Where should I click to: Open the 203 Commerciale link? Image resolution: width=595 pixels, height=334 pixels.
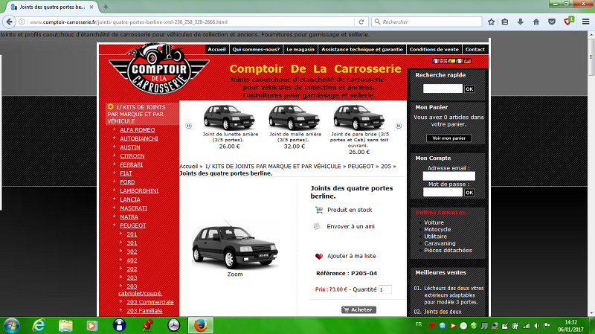coord(150,302)
